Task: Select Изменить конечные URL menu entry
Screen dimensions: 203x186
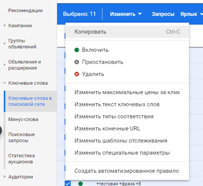Action: (127, 129)
